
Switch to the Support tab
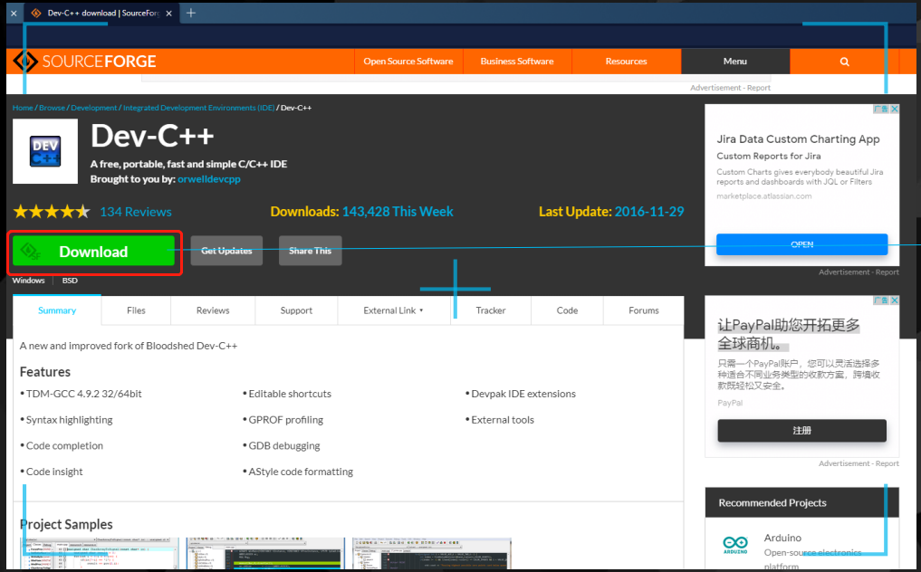click(x=296, y=310)
